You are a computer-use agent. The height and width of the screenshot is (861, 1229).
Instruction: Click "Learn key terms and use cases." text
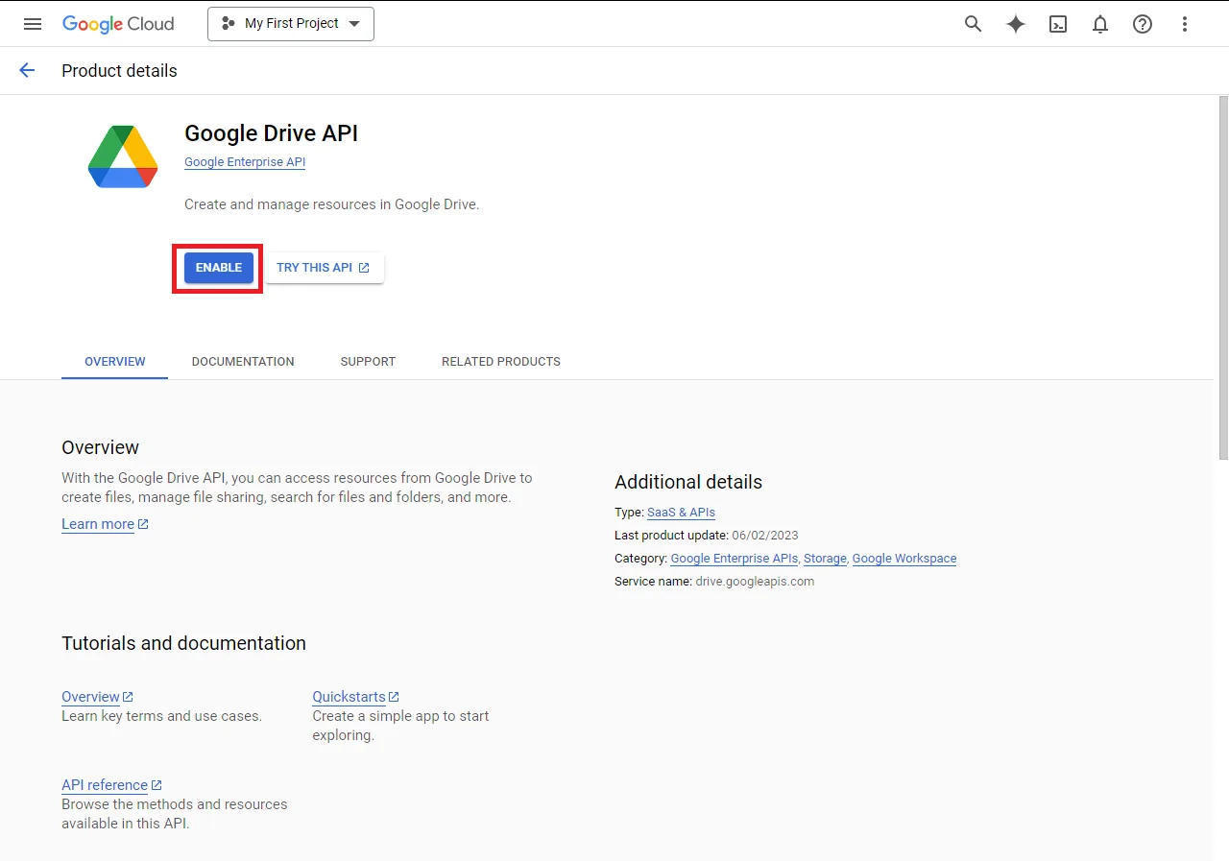click(161, 716)
